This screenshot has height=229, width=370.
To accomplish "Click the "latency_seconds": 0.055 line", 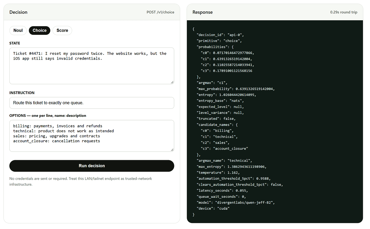I will pos(222,191).
